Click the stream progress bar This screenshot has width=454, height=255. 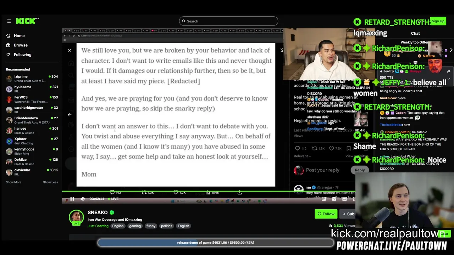pos(209,192)
